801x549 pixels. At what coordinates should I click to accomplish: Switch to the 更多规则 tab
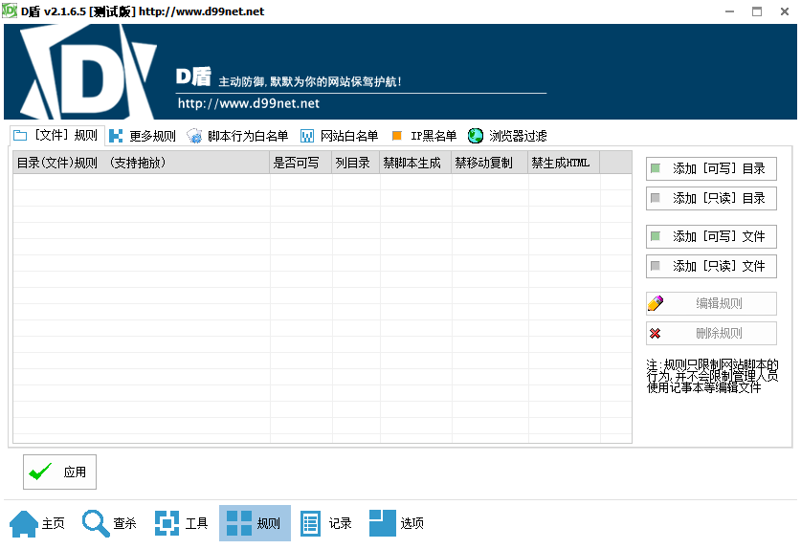tap(143, 136)
